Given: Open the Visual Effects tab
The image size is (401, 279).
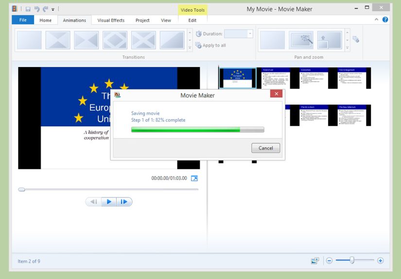Looking at the screenshot, I should 111,20.
